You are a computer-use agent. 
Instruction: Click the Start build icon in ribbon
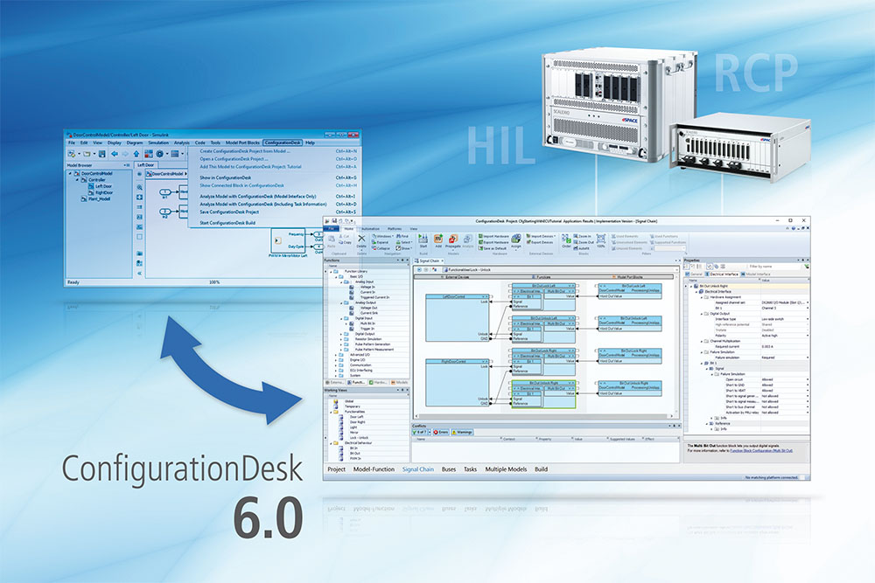pyautogui.click(x=423, y=240)
